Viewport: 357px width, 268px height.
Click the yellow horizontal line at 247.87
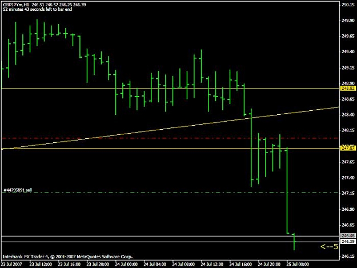pos(170,149)
